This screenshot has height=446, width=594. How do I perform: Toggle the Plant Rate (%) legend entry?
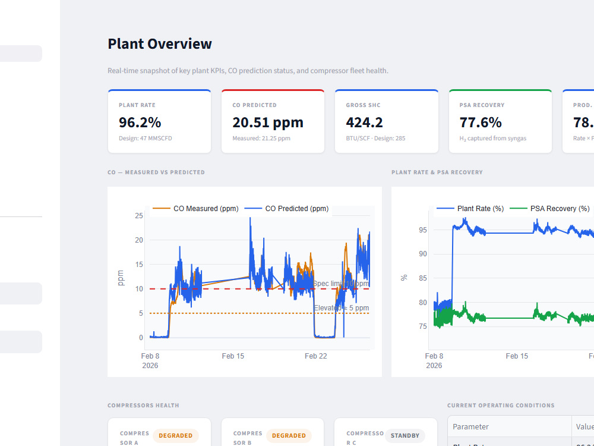tap(470, 209)
